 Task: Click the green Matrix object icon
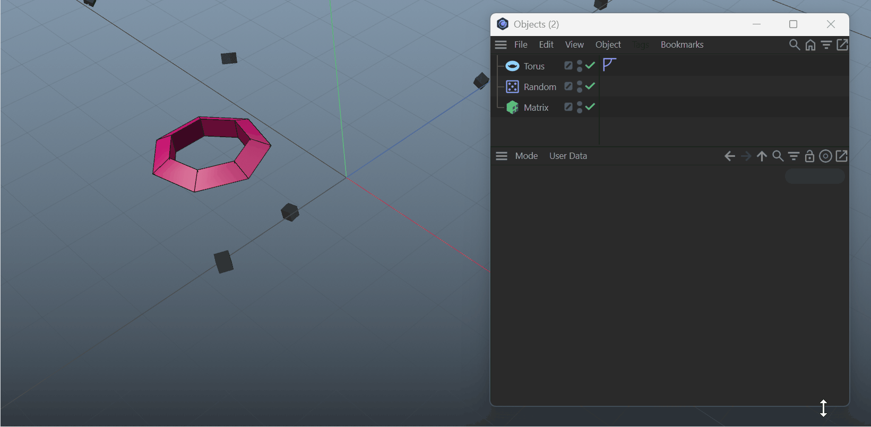click(512, 108)
